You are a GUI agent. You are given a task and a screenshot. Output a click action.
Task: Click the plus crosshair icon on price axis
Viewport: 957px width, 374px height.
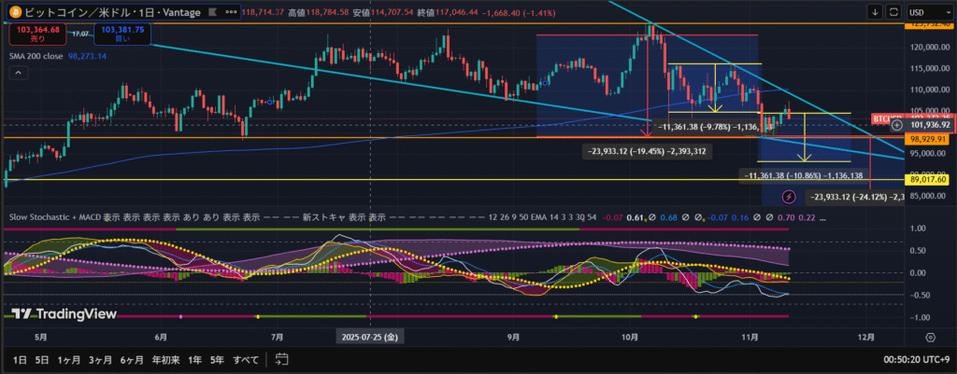[897, 124]
